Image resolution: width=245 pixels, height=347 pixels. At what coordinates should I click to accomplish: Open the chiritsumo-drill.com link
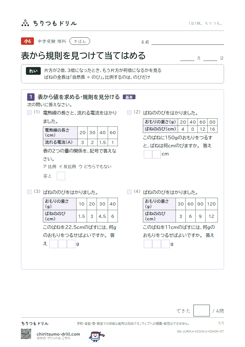click(58, 334)
